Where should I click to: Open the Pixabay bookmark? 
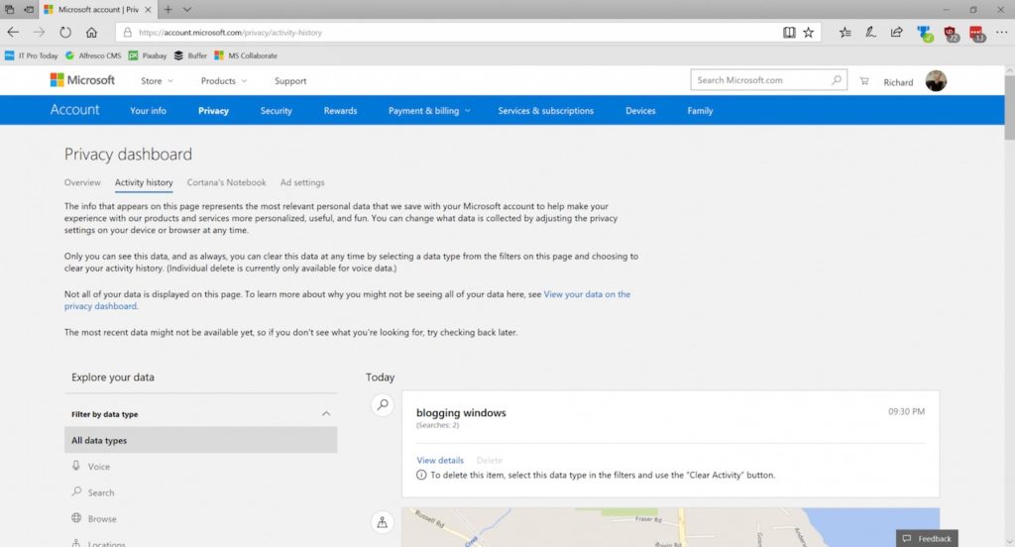(148, 55)
